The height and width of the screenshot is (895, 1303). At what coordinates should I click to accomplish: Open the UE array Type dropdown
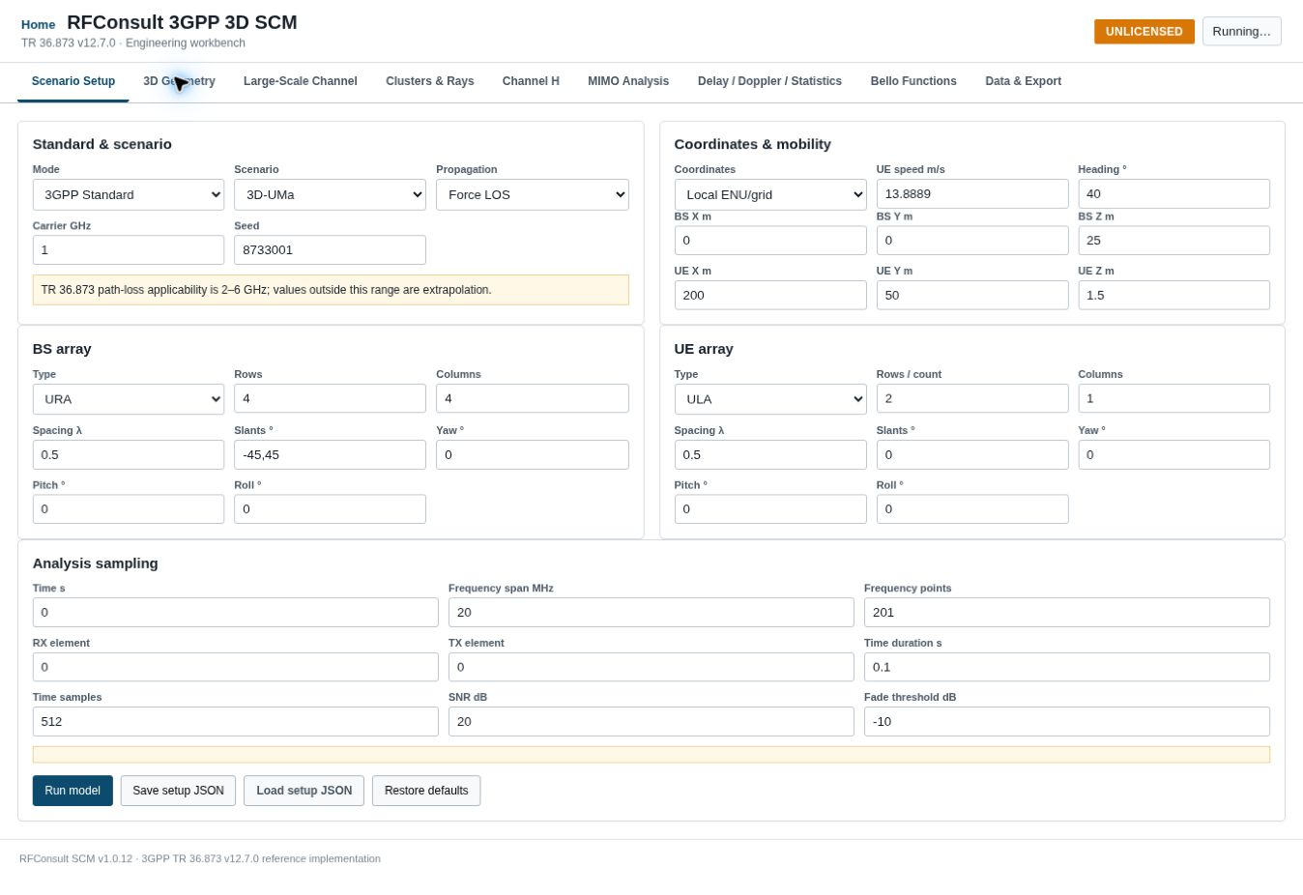[x=770, y=399]
